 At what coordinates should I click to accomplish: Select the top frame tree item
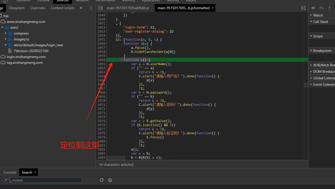point(6,16)
